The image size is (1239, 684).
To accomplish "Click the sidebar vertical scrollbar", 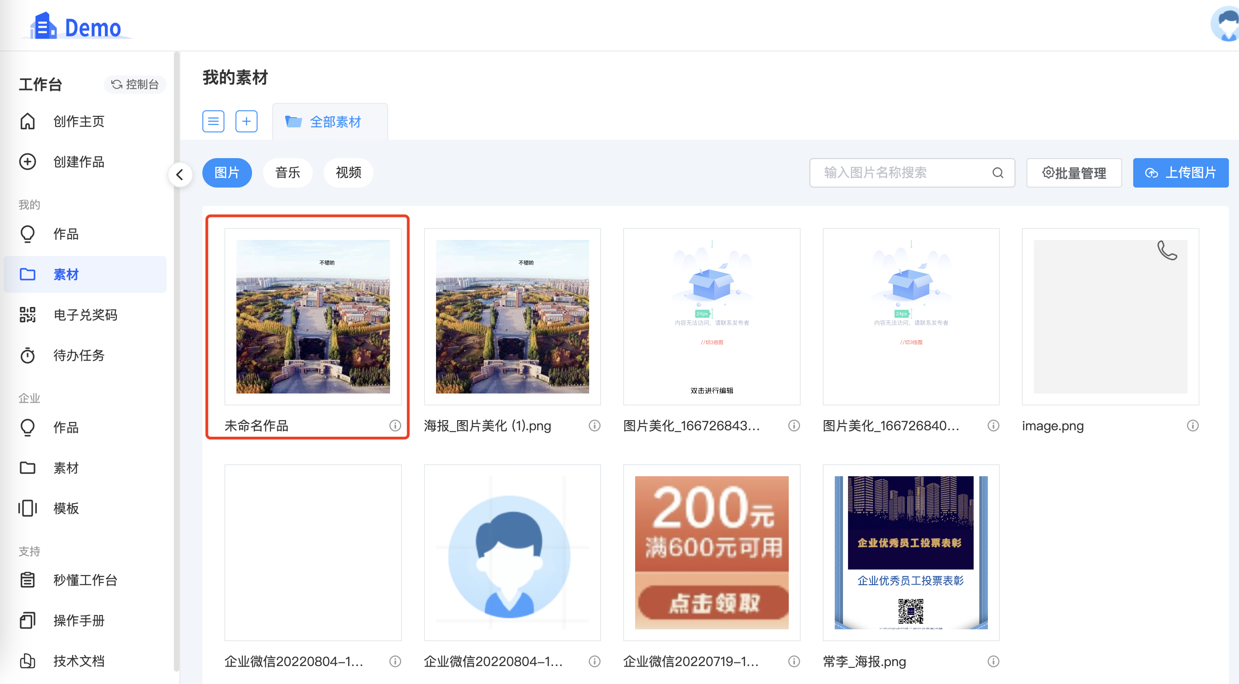I will coord(176,360).
